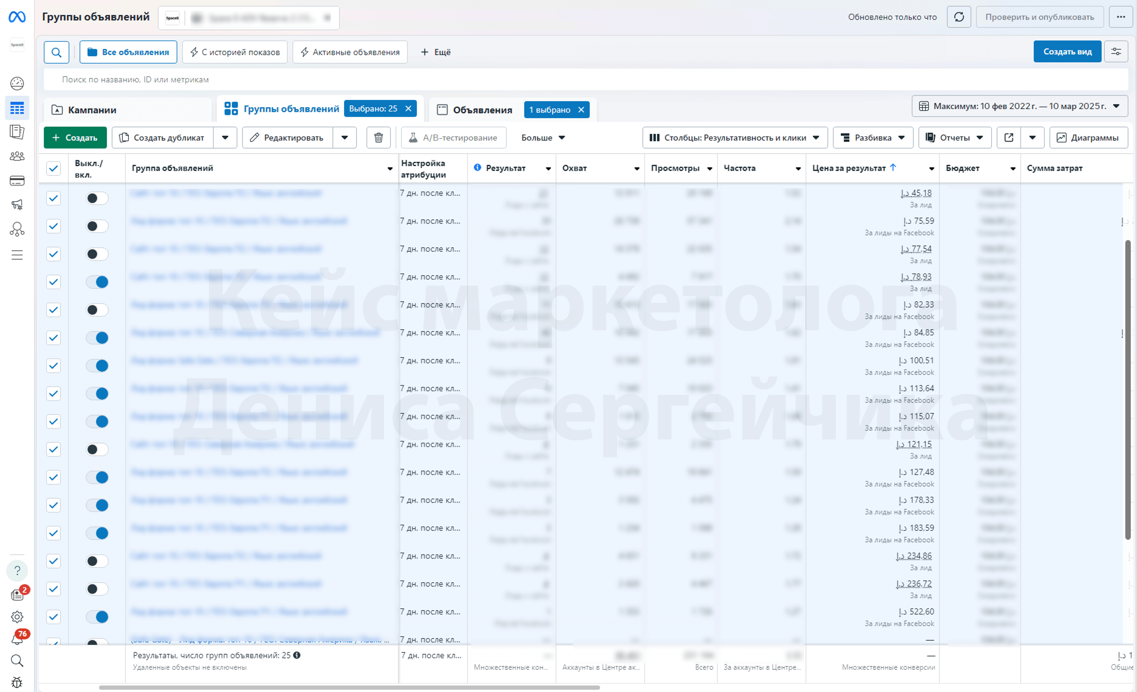Click the sidebar search magnifier icon
Image resolution: width=1137 pixels, height=692 pixels.
point(17,661)
